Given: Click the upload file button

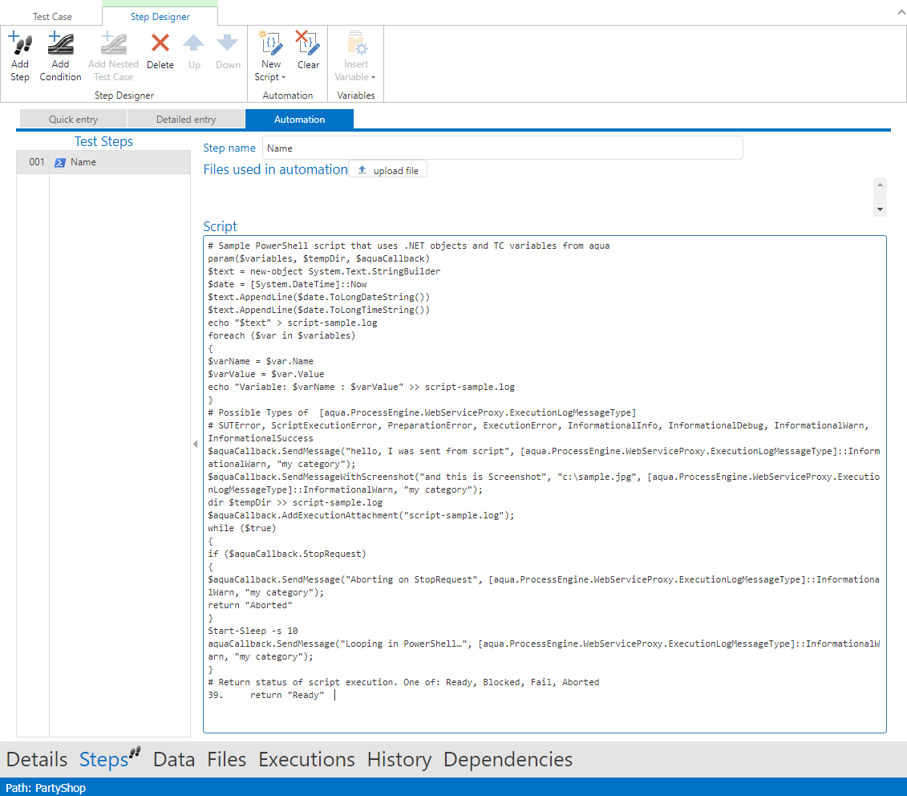Looking at the screenshot, I should coord(388,170).
